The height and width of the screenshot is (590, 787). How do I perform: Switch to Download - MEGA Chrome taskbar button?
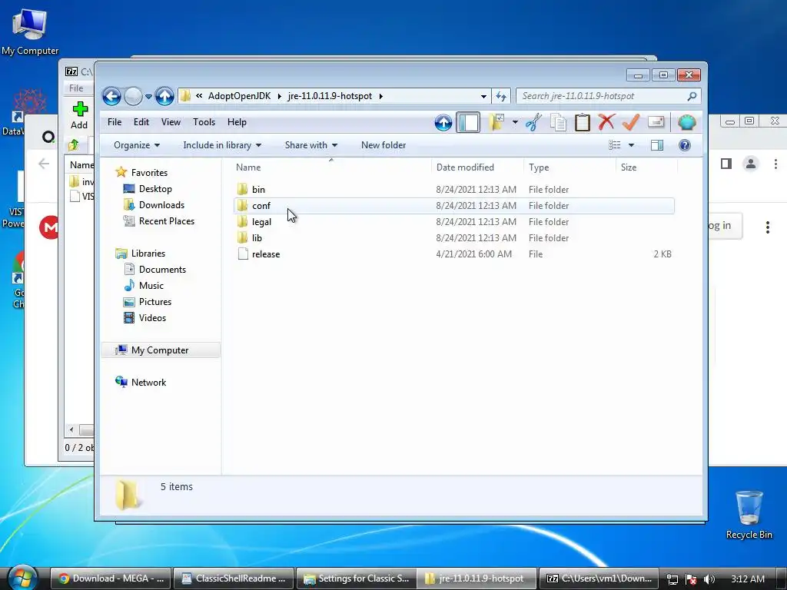[111, 578]
